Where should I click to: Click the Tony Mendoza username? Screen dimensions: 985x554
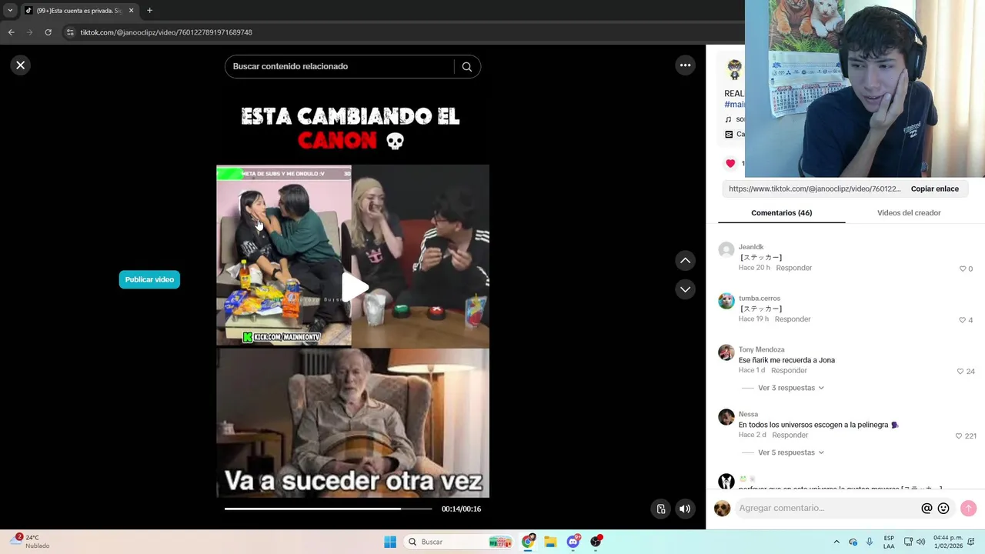(x=761, y=350)
